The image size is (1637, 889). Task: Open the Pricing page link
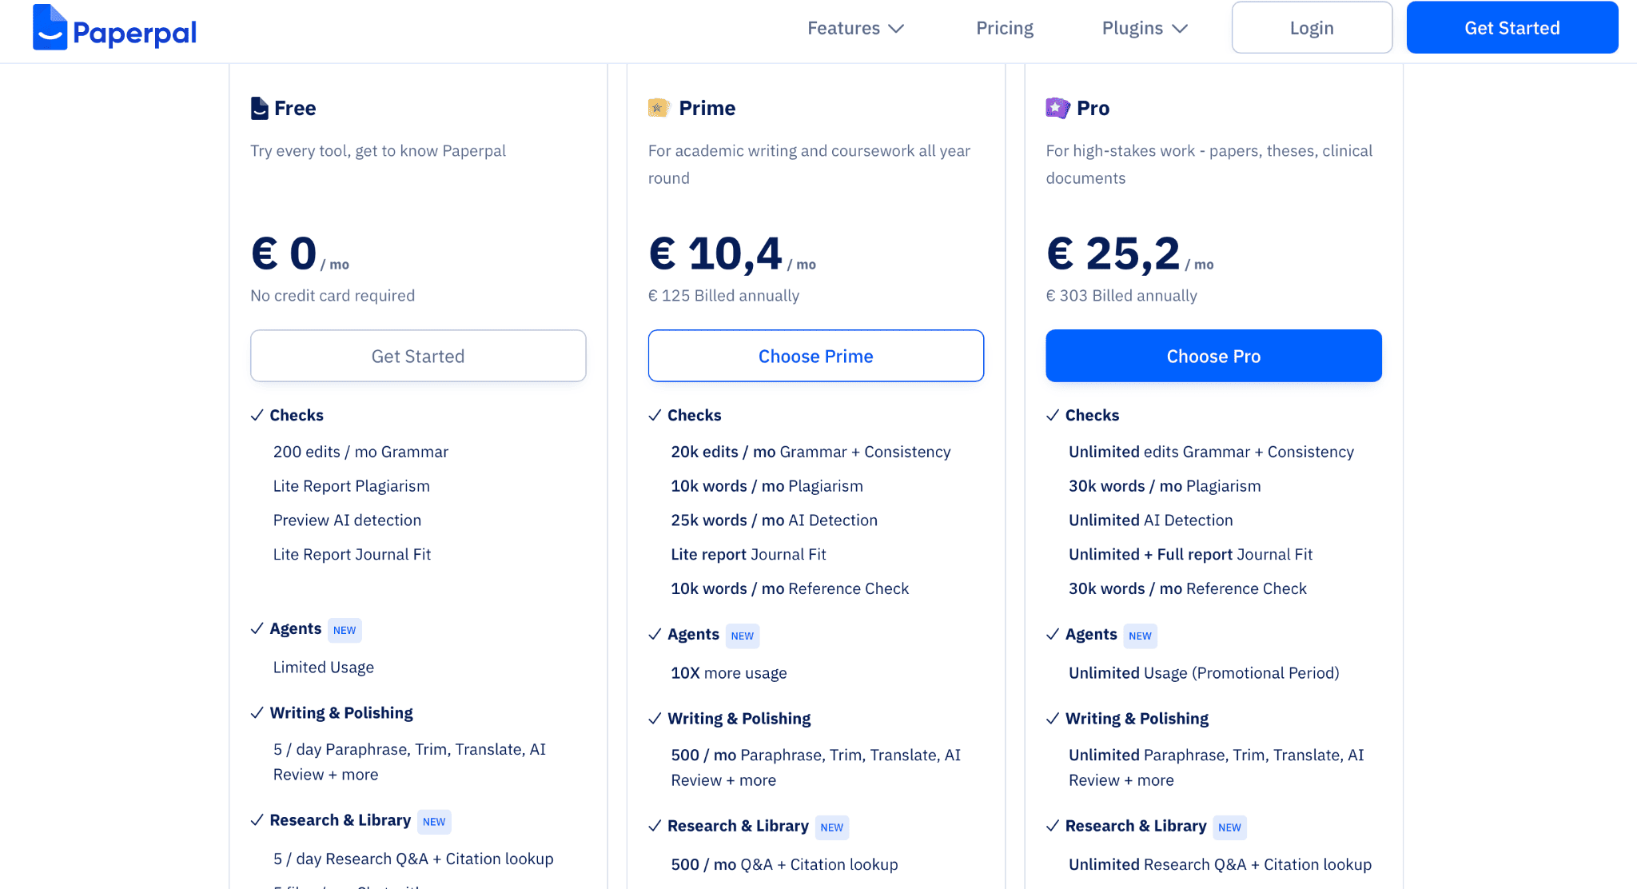pyautogui.click(x=1005, y=28)
